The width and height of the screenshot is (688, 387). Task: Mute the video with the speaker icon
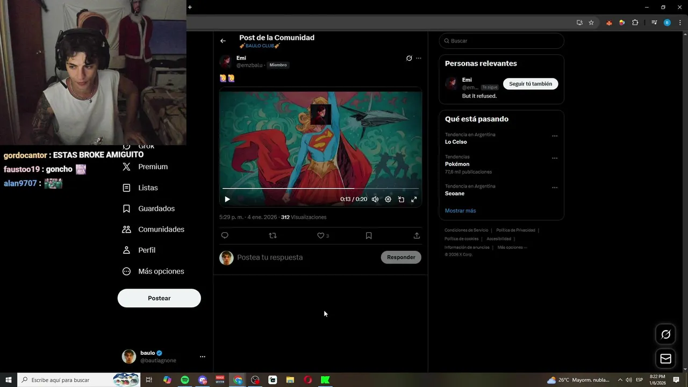(375, 199)
